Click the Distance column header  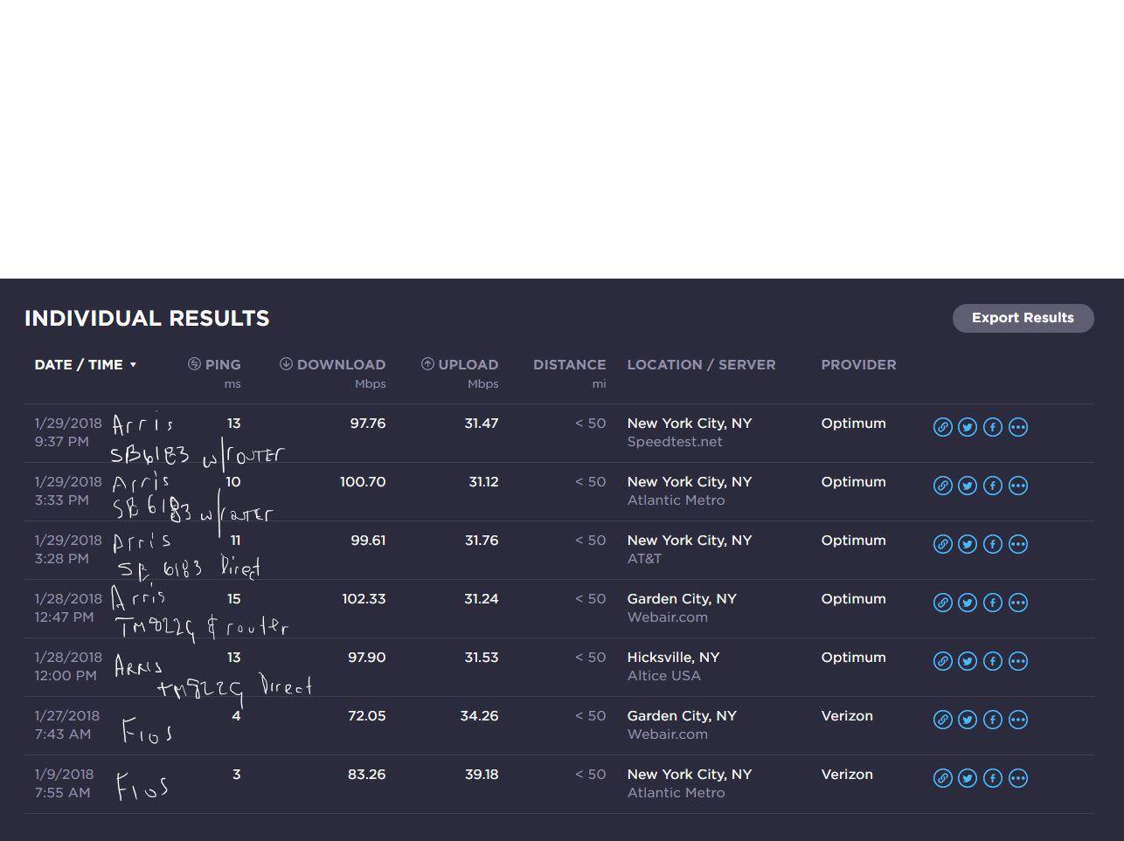tap(569, 365)
